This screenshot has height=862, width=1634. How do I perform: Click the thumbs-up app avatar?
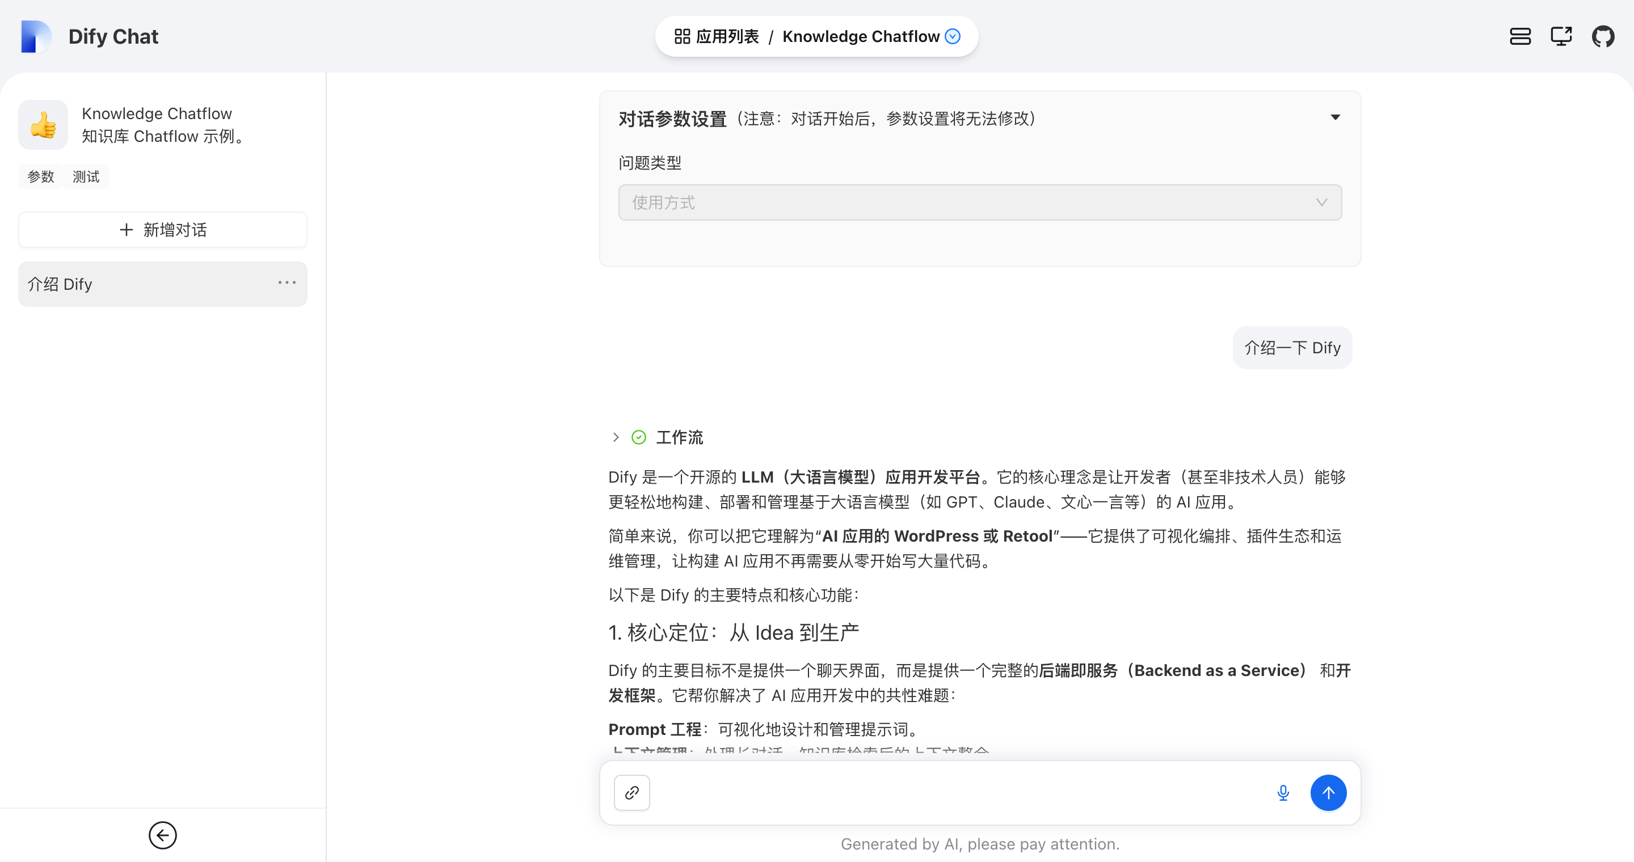tap(43, 124)
